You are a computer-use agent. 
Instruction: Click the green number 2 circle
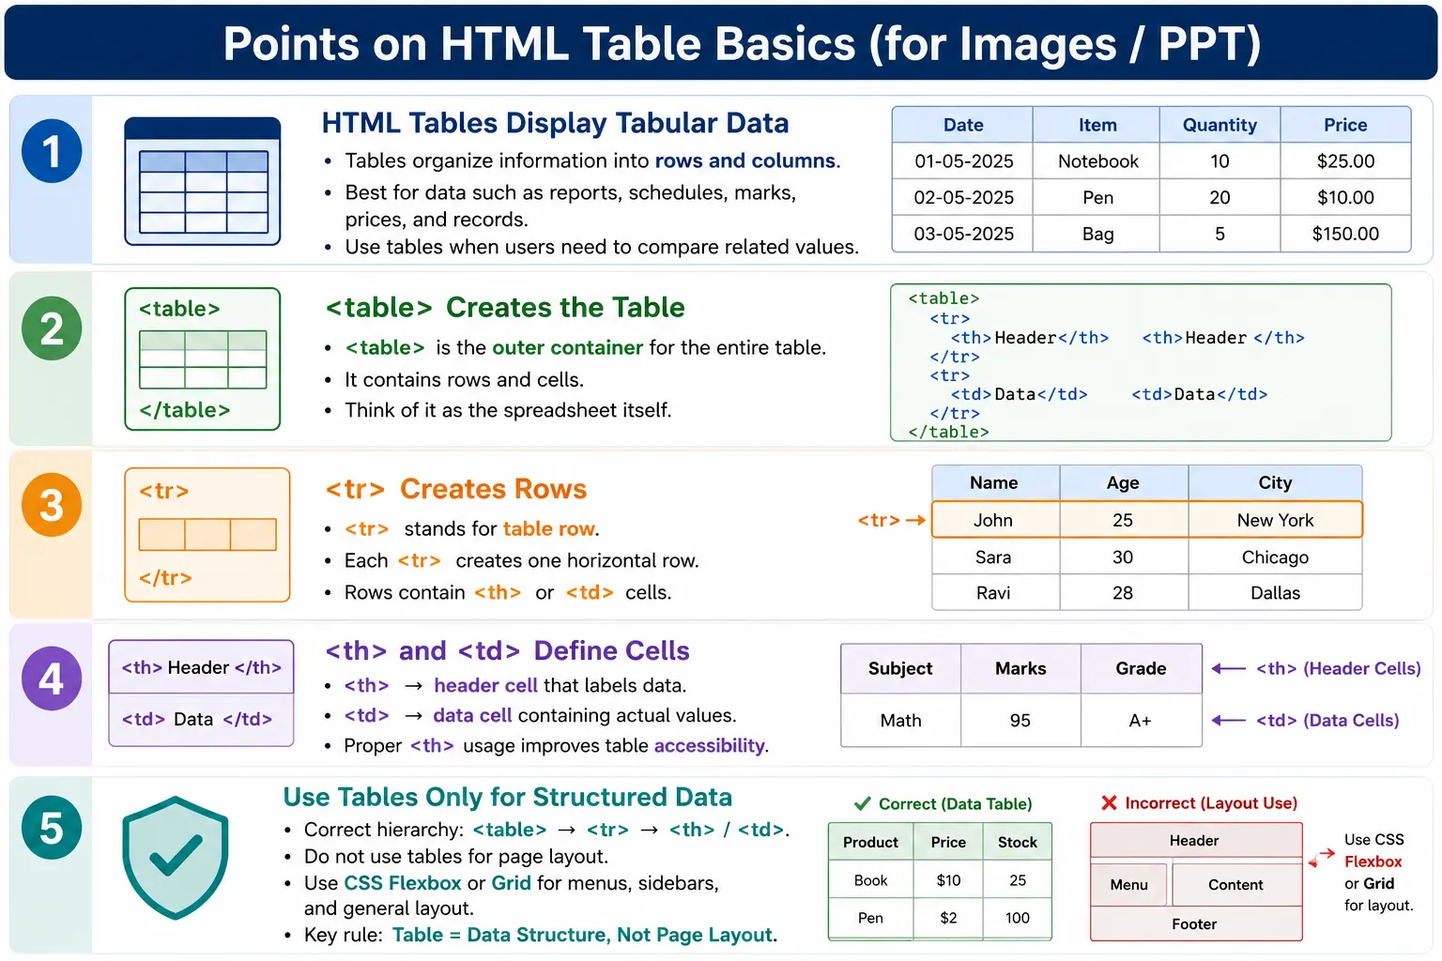coord(52,328)
